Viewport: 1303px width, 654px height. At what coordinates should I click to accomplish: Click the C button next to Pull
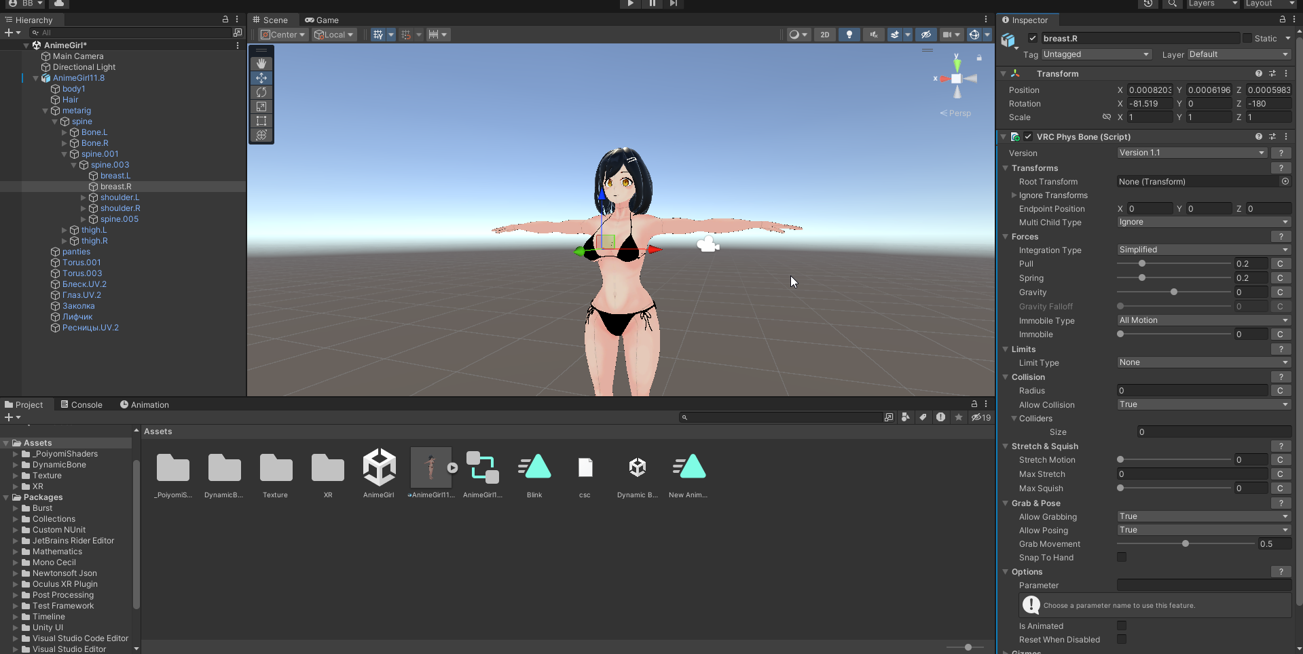click(x=1280, y=264)
